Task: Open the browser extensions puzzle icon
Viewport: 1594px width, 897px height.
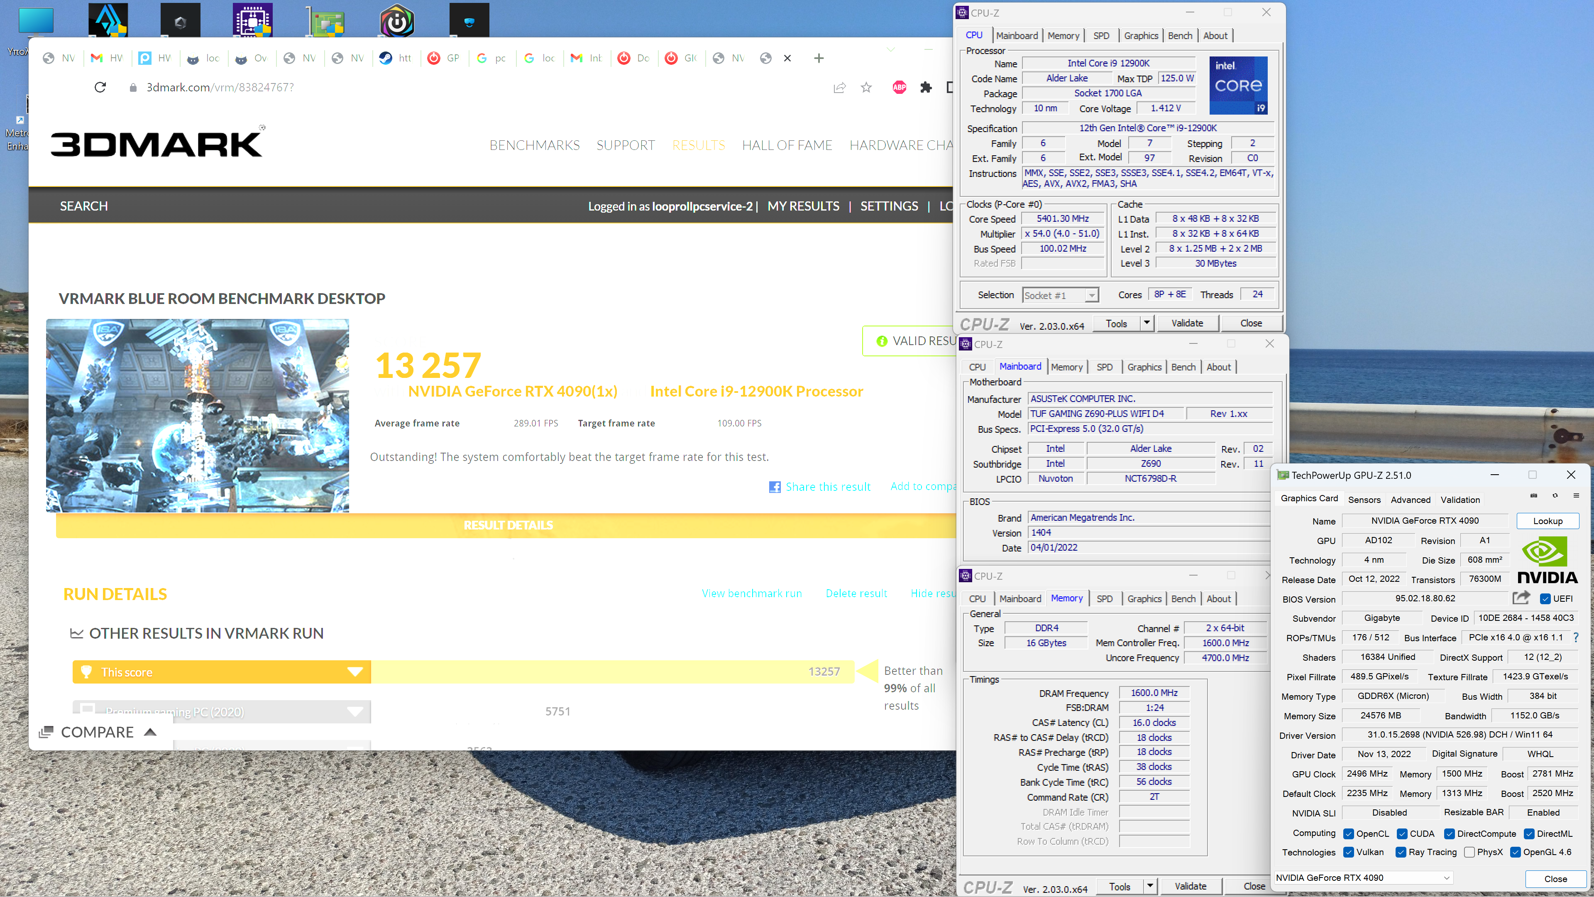Action: pyautogui.click(x=926, y=87)
